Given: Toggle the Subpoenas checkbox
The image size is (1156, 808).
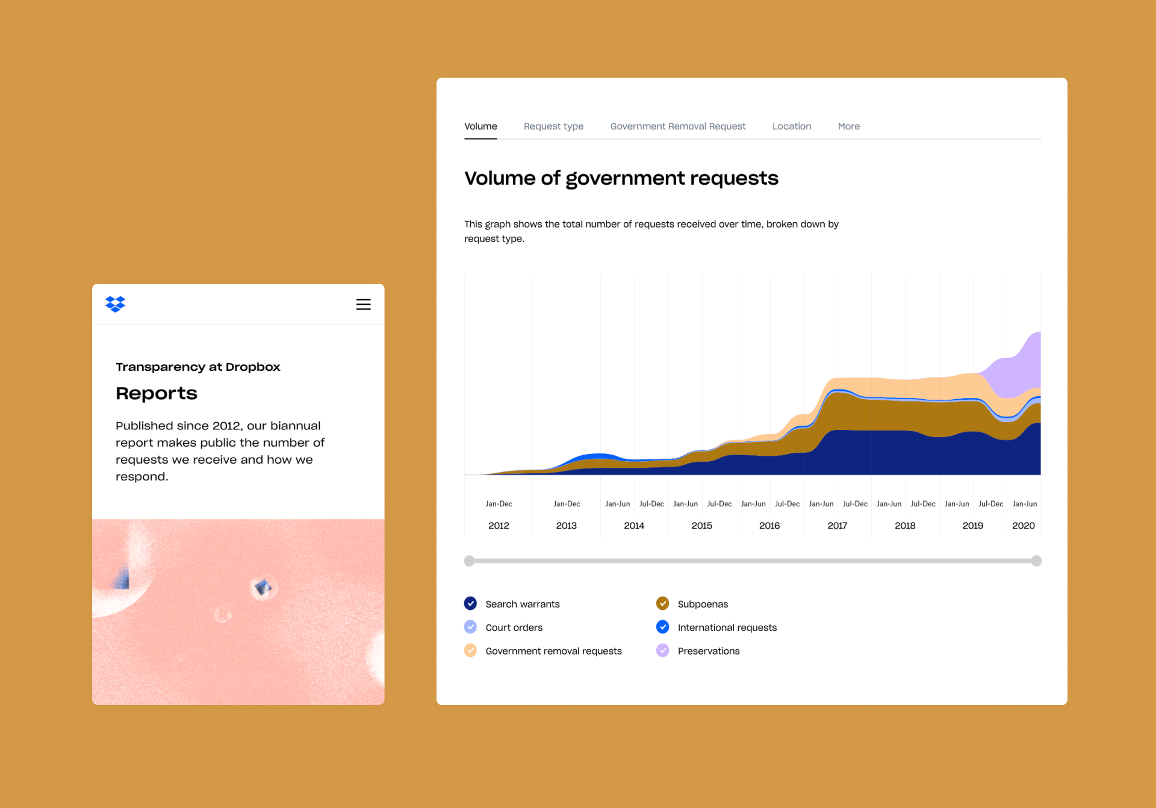Looking at the screenshot, I should (x=663, y=603).
